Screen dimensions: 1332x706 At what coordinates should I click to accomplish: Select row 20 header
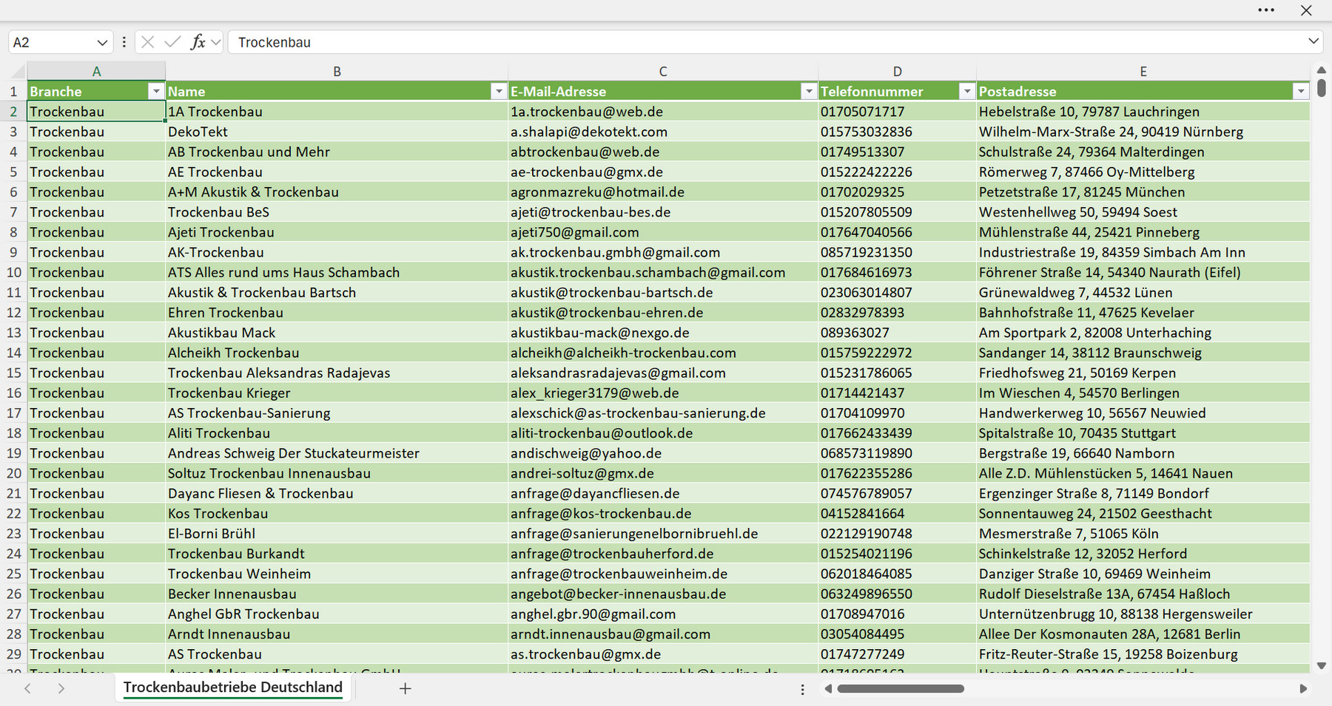tap(13, 473)
